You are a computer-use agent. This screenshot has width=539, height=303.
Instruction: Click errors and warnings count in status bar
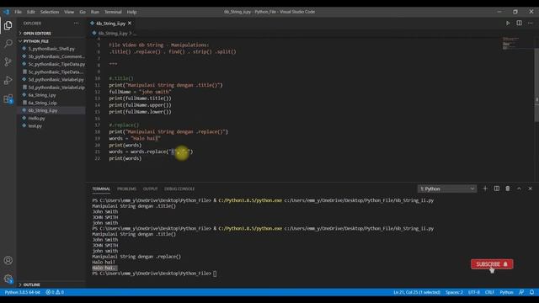point(55,292)
